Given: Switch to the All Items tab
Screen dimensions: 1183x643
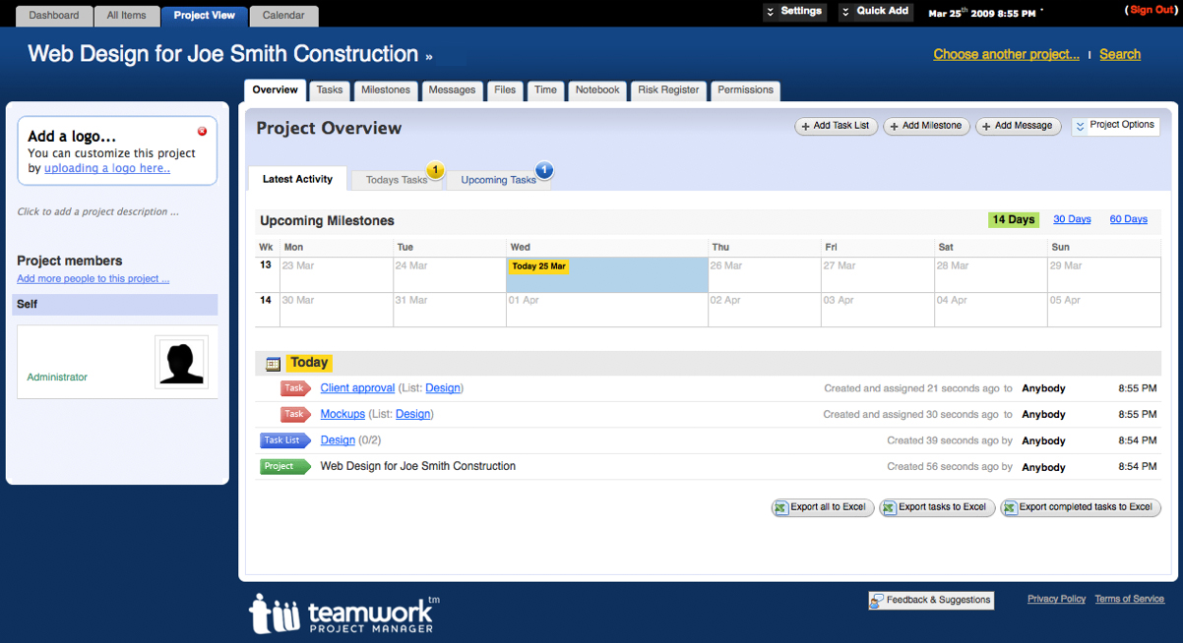Looking at the screenshot, I should [x=126, y=16].
